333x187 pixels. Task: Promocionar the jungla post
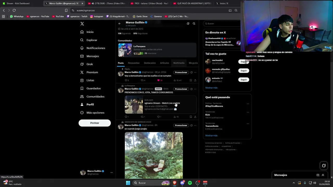click(x=181, y=125)
